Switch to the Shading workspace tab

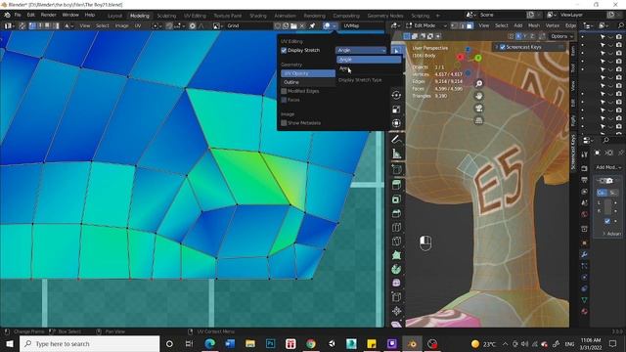pos(258,16)
